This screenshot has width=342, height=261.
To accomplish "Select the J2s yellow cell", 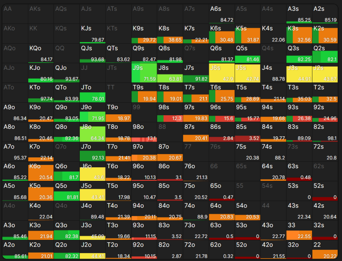I will point(325,73).
